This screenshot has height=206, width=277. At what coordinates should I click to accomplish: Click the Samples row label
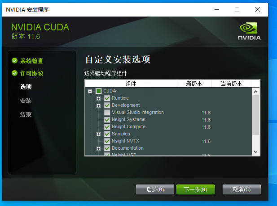pos(121,134)
